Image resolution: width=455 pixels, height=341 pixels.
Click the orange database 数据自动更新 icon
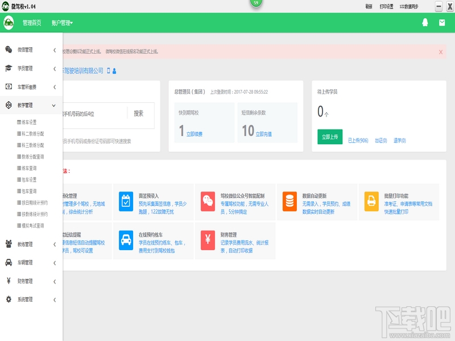pyautogui.click(x=289, y=201)
